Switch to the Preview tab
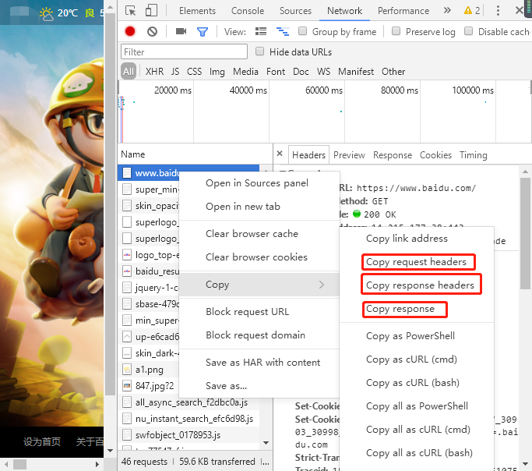The width and height of the screenshot is (532, 471). tap(349, 155)
